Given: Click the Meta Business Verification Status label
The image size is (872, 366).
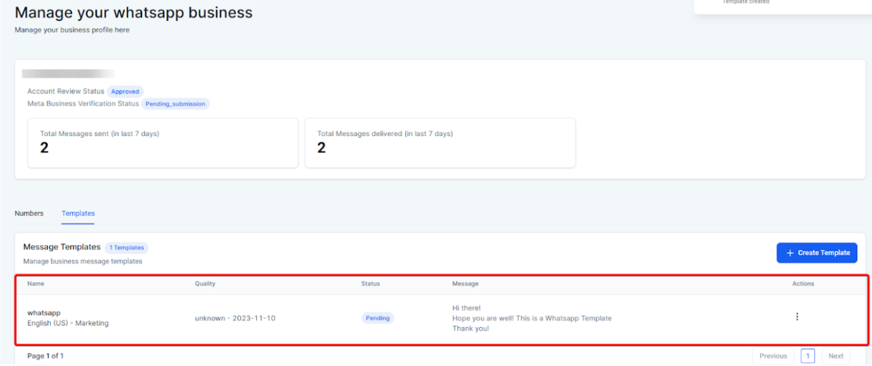Looking at the screenshot, I should [x=83, y=104].
